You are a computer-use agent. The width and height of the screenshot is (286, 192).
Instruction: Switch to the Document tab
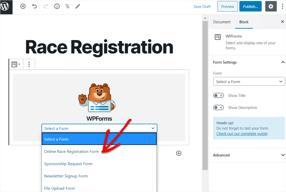[x=222, y=22]
